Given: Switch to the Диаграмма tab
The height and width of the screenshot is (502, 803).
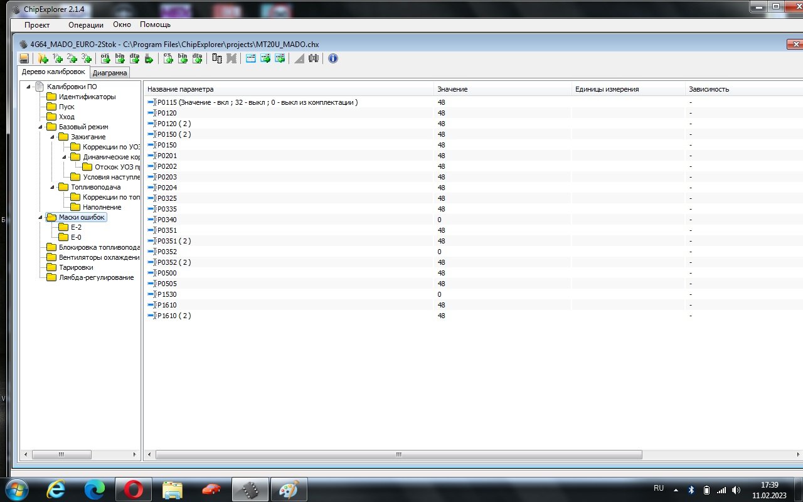Looking at the screenshot, I should [110, 73].
